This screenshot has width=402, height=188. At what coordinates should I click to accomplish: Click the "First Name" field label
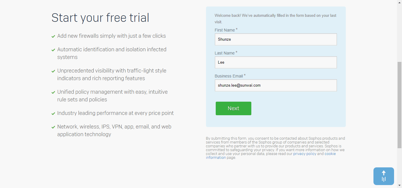pyautogui.click(x=225, y=30)
